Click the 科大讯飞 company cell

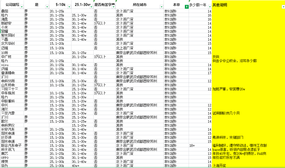click(x=8, y=149)
